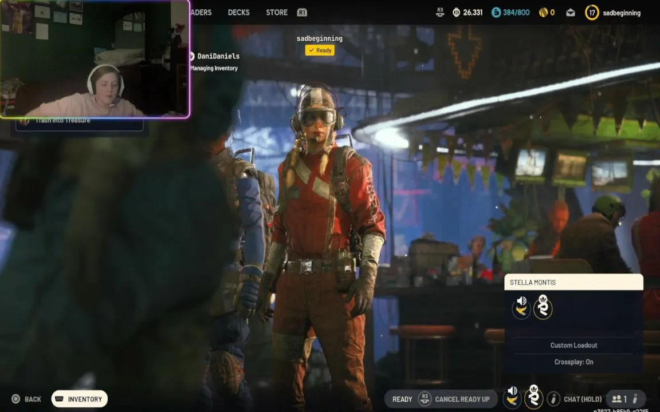Open sadbeginning profile name in top bar
The image size is (660, 412).
coord(622,13)
